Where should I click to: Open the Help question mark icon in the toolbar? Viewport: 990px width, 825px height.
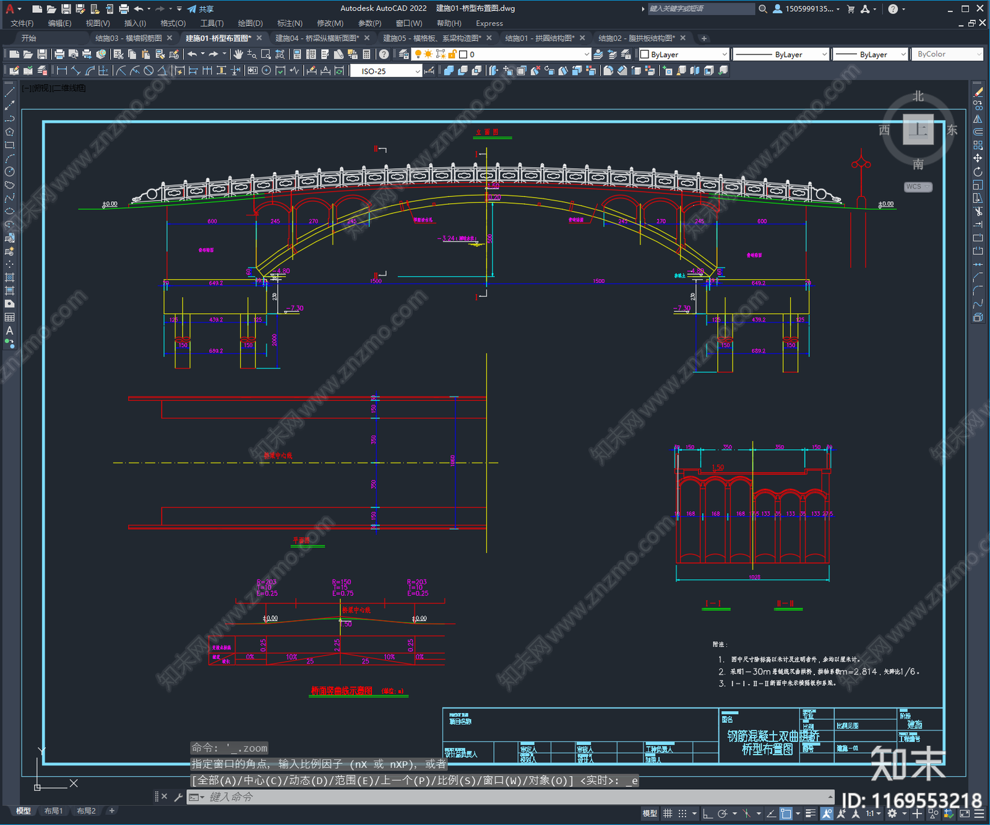coord(384,54)
